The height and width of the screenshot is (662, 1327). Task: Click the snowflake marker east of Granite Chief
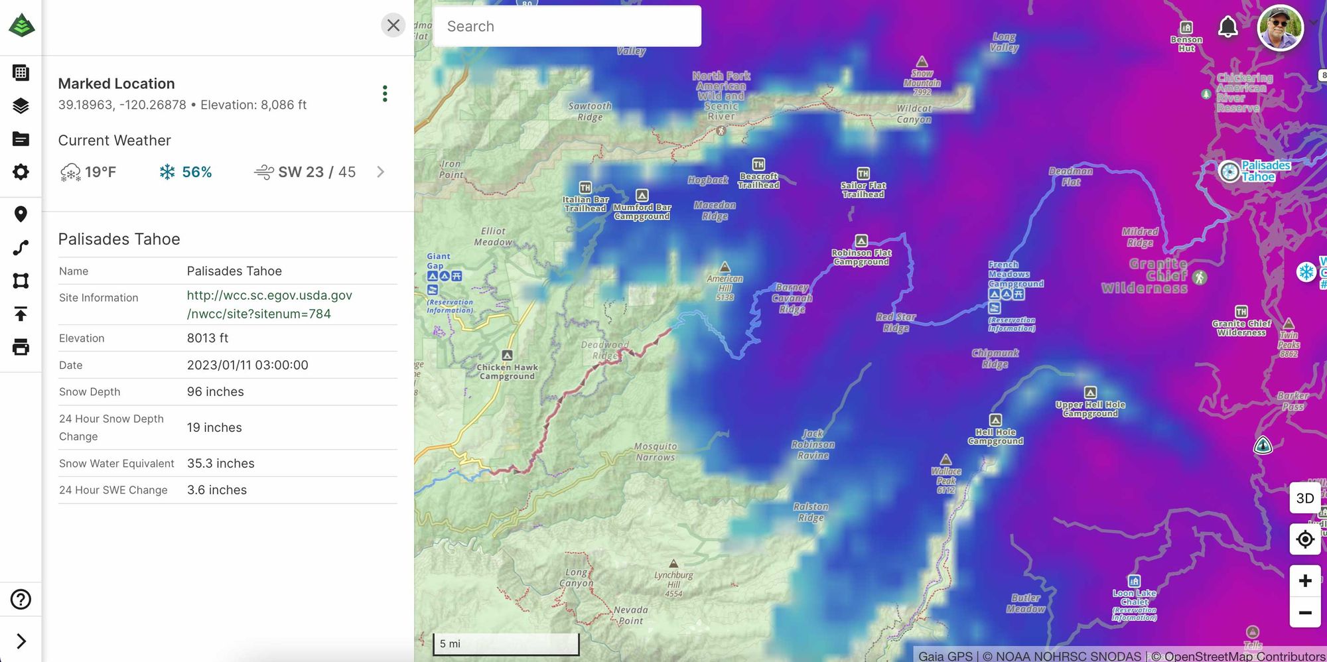tap(1306, 271)
